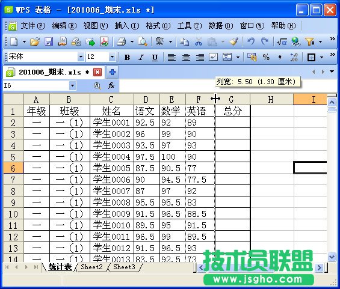340x289 pixels.
Task: Create a new blank workbook
Action: coord(14,41)
